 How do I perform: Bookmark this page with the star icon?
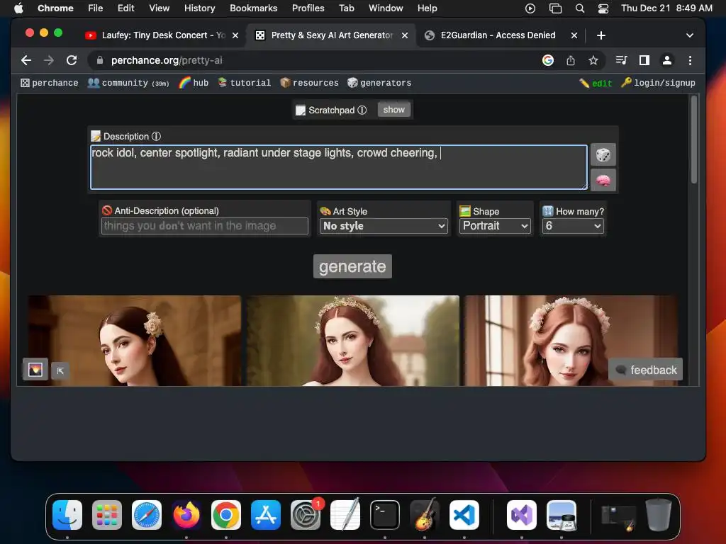(593, 60)
